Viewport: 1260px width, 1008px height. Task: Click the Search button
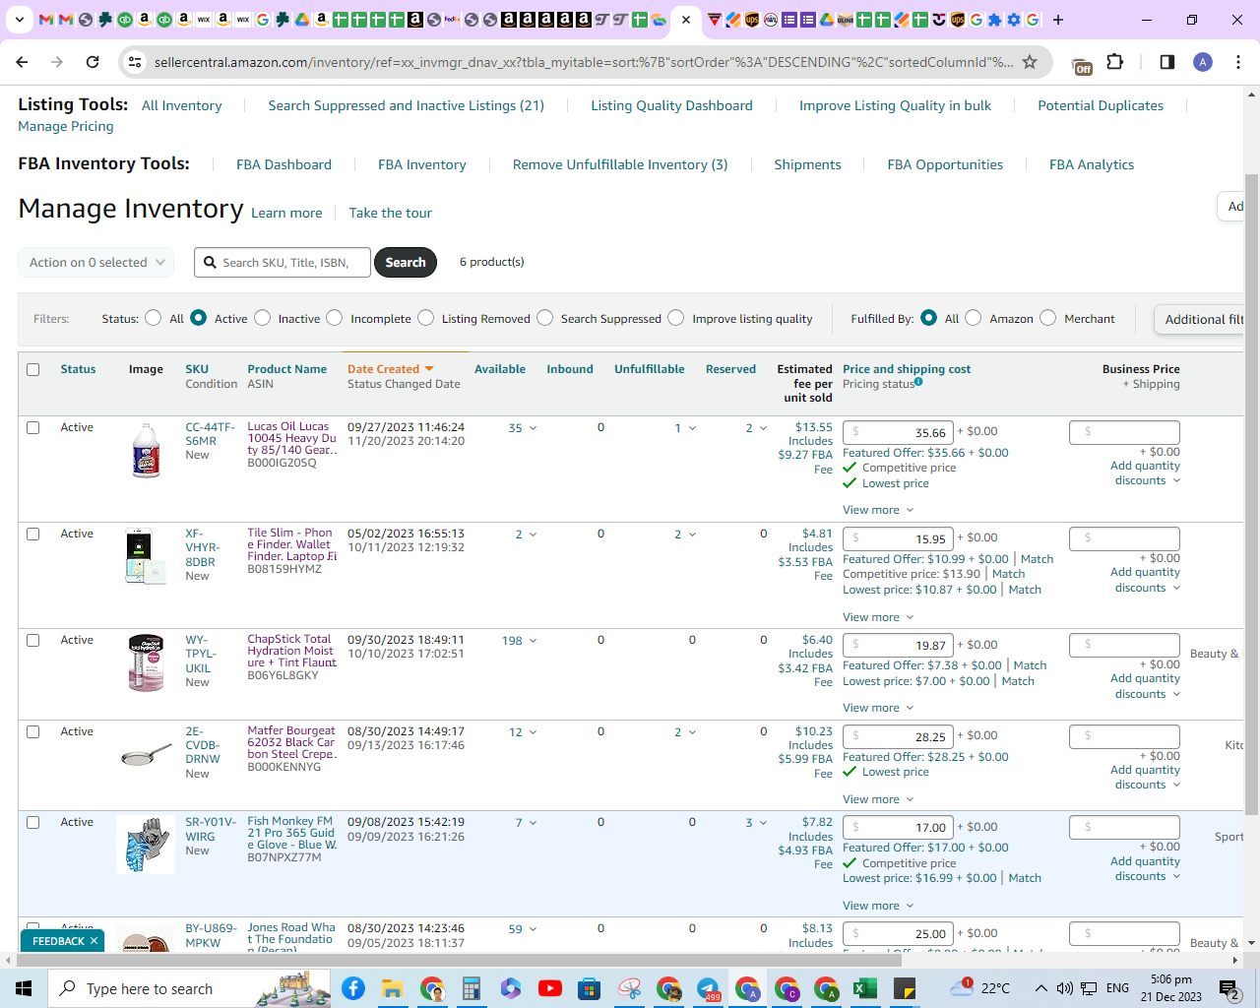click(x=406, y=263)
